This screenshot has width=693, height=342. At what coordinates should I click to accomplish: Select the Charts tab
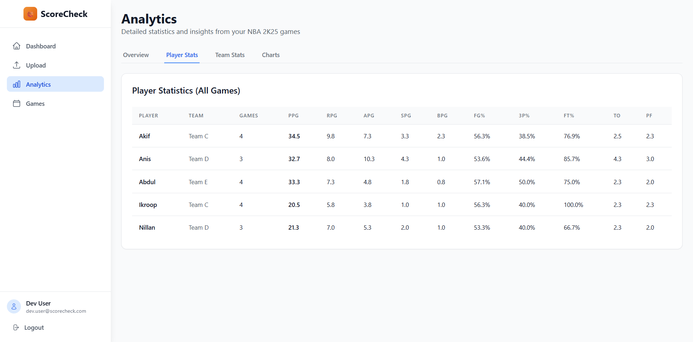click(x=271, y=55)
